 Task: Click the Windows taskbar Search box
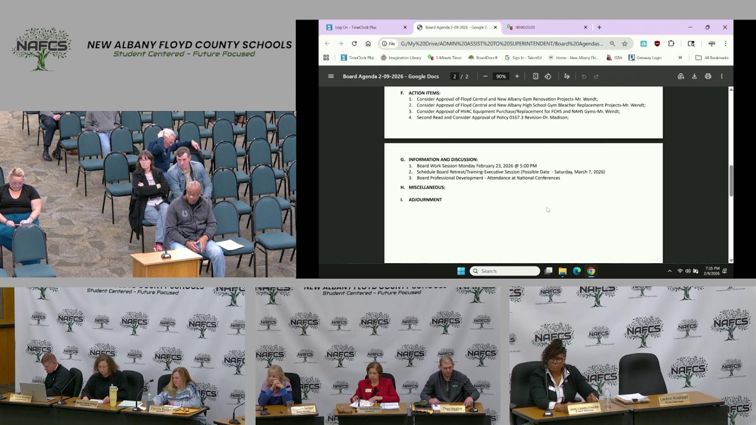[505, 271]
